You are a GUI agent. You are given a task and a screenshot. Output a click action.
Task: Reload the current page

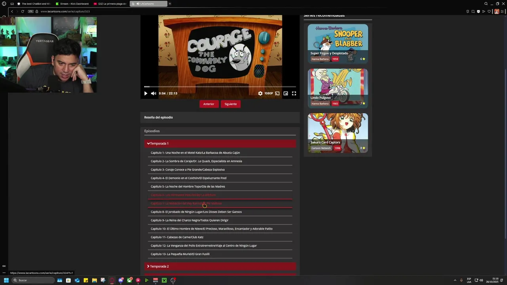click(x=23, y=11)
